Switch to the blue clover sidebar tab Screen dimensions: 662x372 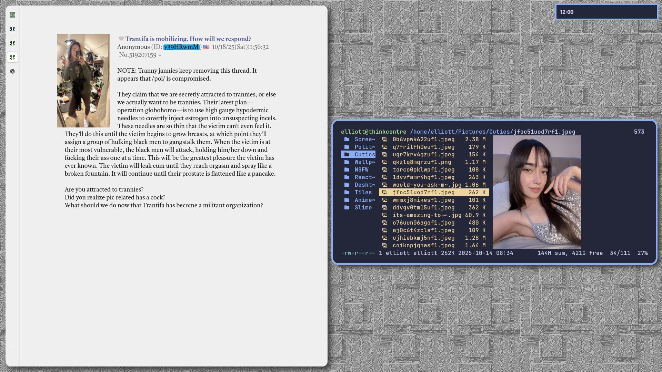tap(12, 29)
